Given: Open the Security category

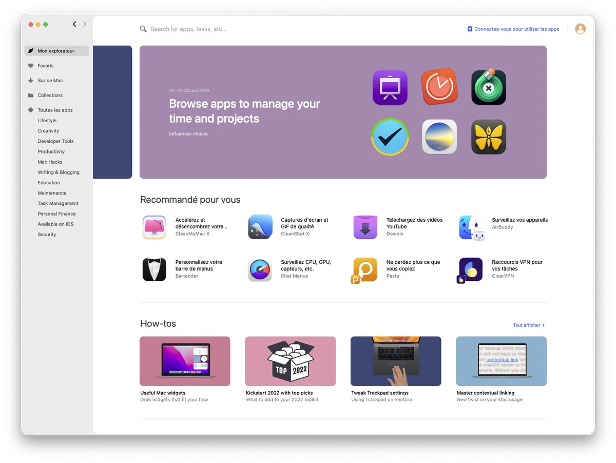Looking at the screenshot, I should [x=47, y=235].
